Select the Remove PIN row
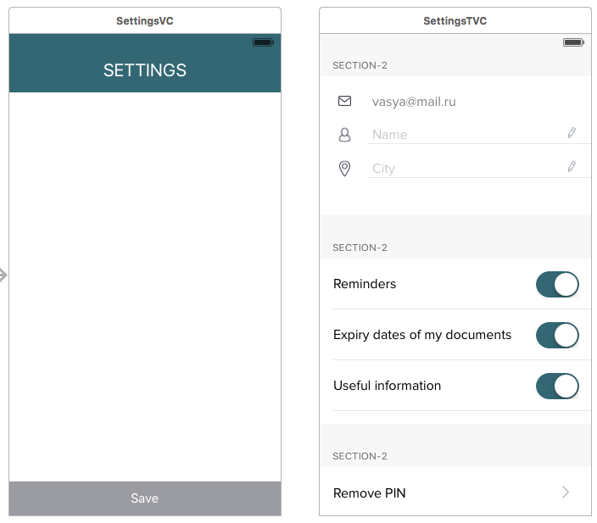 455,492
